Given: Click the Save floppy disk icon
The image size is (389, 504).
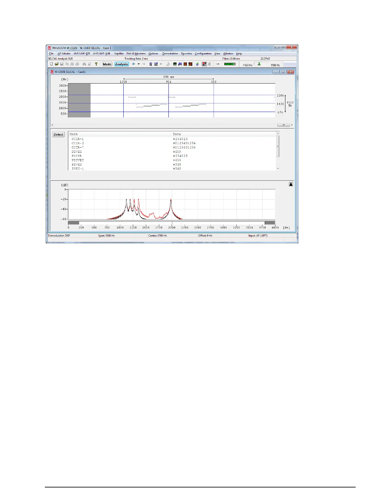Looking at the screenshot, I should tap(62, 64).
